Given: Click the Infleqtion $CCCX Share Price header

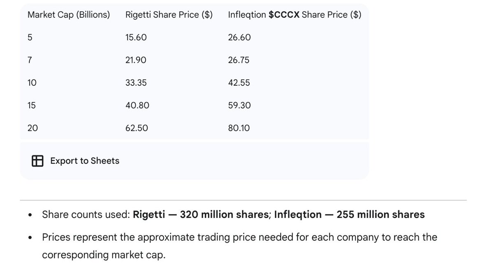Looking at the screenshot, I should point(294,15).
